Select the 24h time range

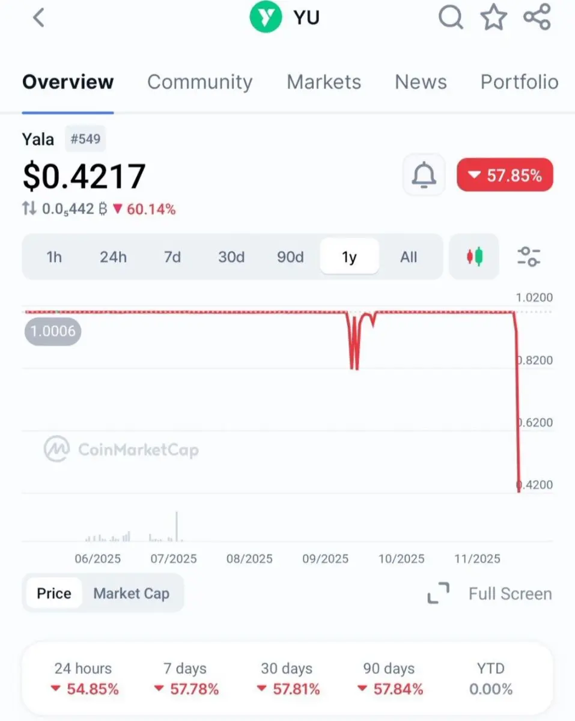click(113, 257)
